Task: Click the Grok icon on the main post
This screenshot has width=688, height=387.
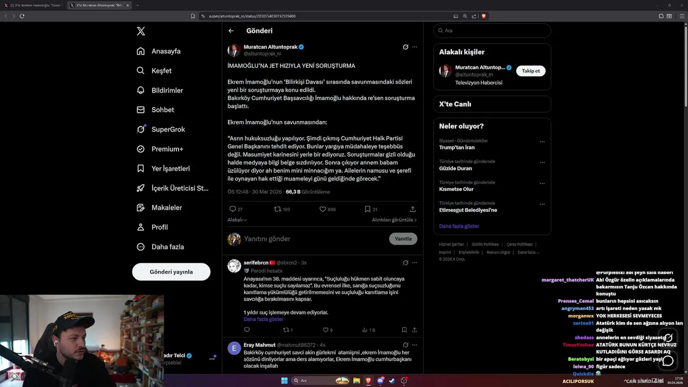Action: coord(406,47)
